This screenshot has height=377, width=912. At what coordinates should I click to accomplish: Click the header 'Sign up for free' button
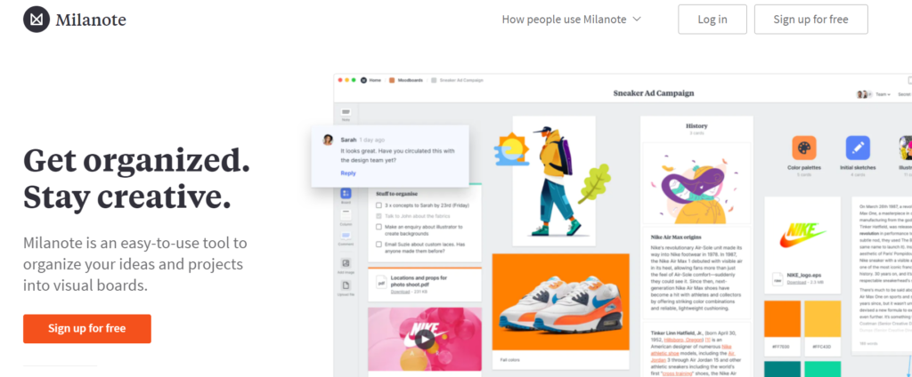[810, 20]
